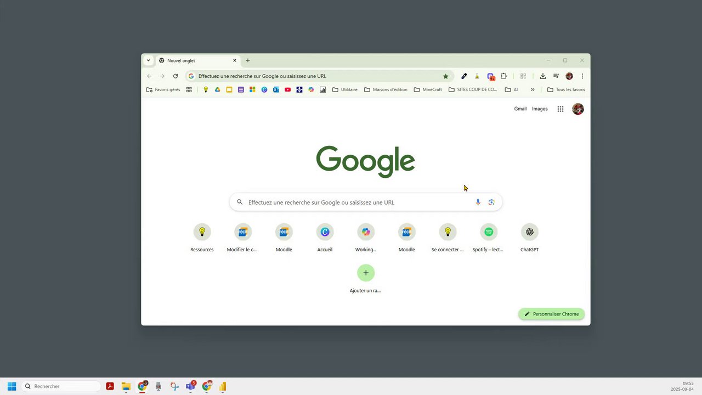Open the yellow Google Slides bookmark
Viewport: 702px width, 395px height.
point(229,89)
